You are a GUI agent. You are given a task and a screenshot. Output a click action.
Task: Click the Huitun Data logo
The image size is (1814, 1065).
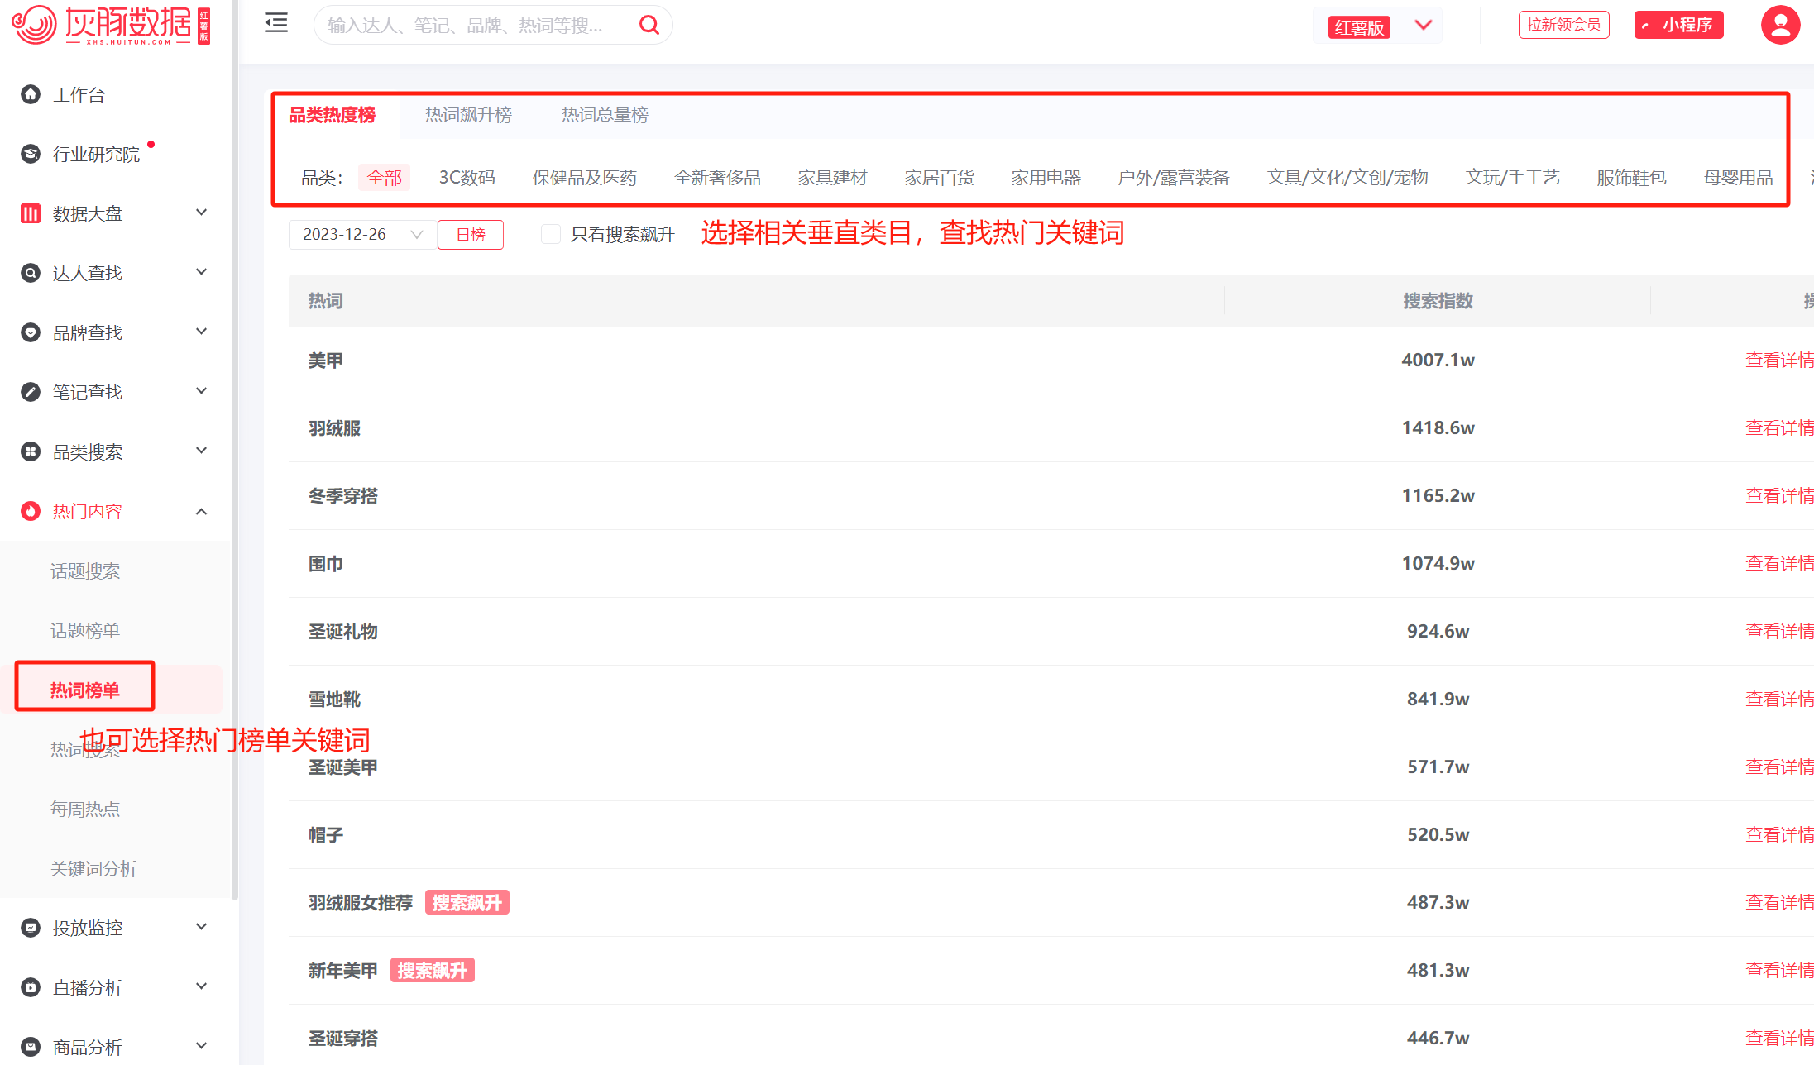click(111, 25)
